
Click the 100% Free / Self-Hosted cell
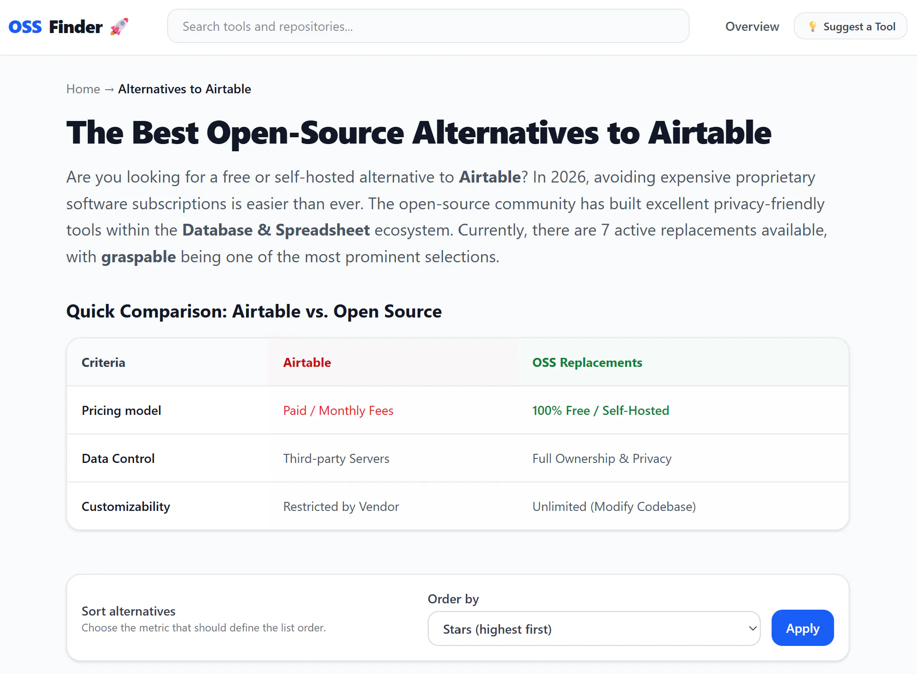tap(601, 410)
